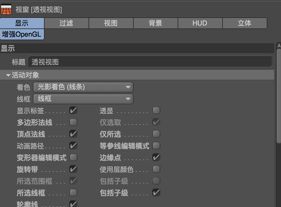281x207 pixels.
Task: Select the 增强OpenGL tab
Action: [x=22, y=34]
